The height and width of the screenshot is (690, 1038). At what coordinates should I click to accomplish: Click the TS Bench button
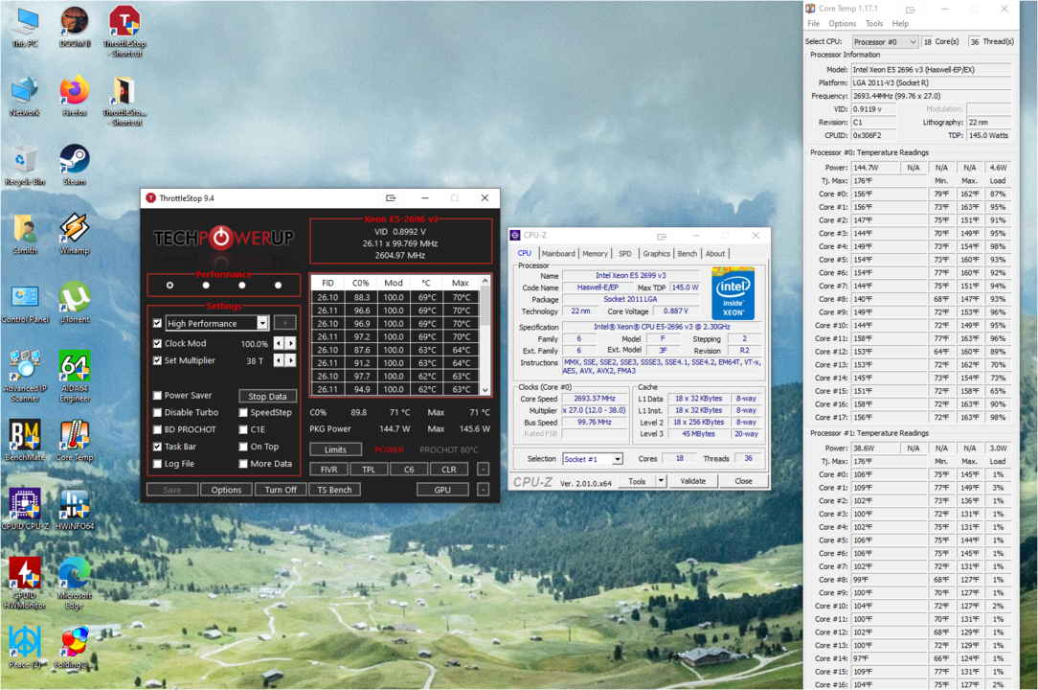[334, 490]
